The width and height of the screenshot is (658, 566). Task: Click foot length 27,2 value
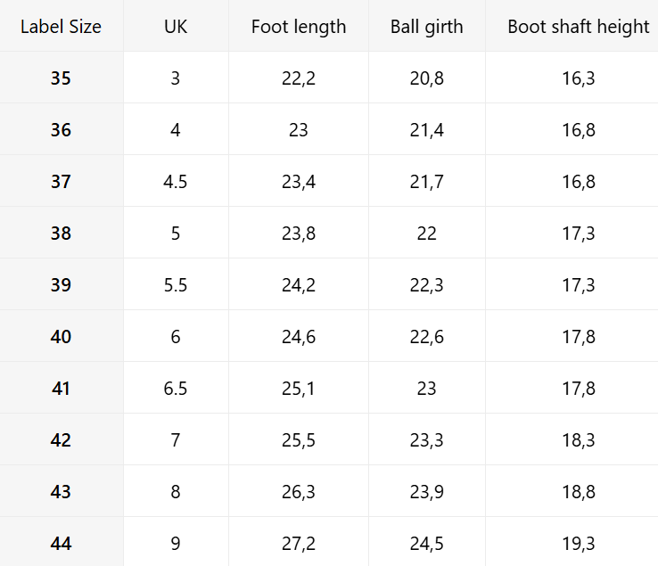pyautogui.click(x=299, y=544)
